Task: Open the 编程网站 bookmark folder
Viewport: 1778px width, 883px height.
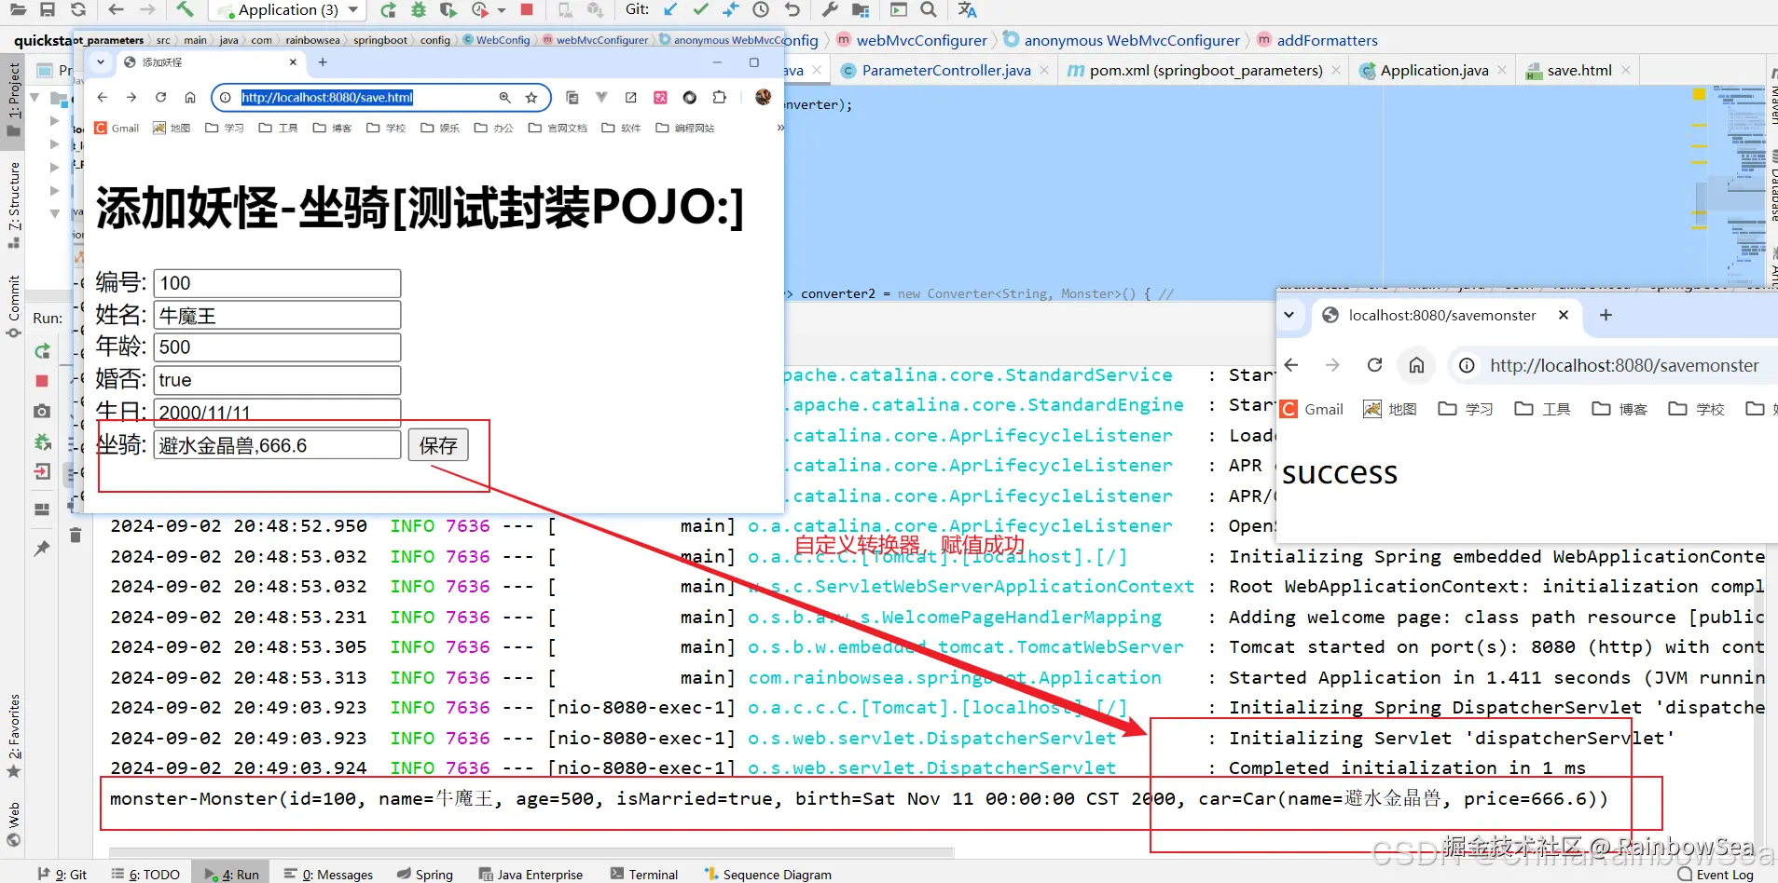Action: (685, 128)
